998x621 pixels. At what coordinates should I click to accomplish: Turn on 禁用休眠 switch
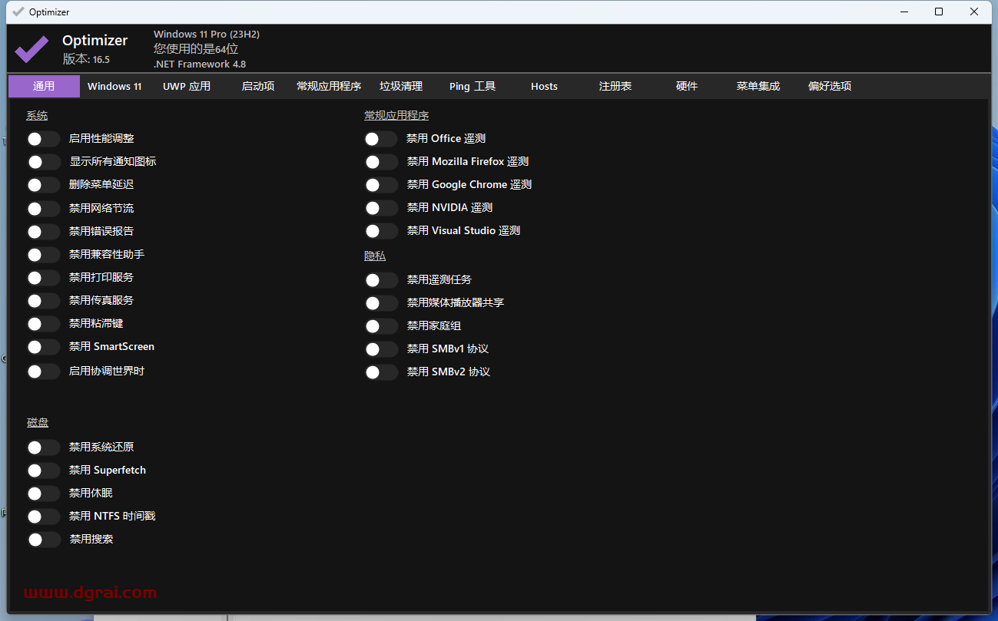tap(43, 494)
